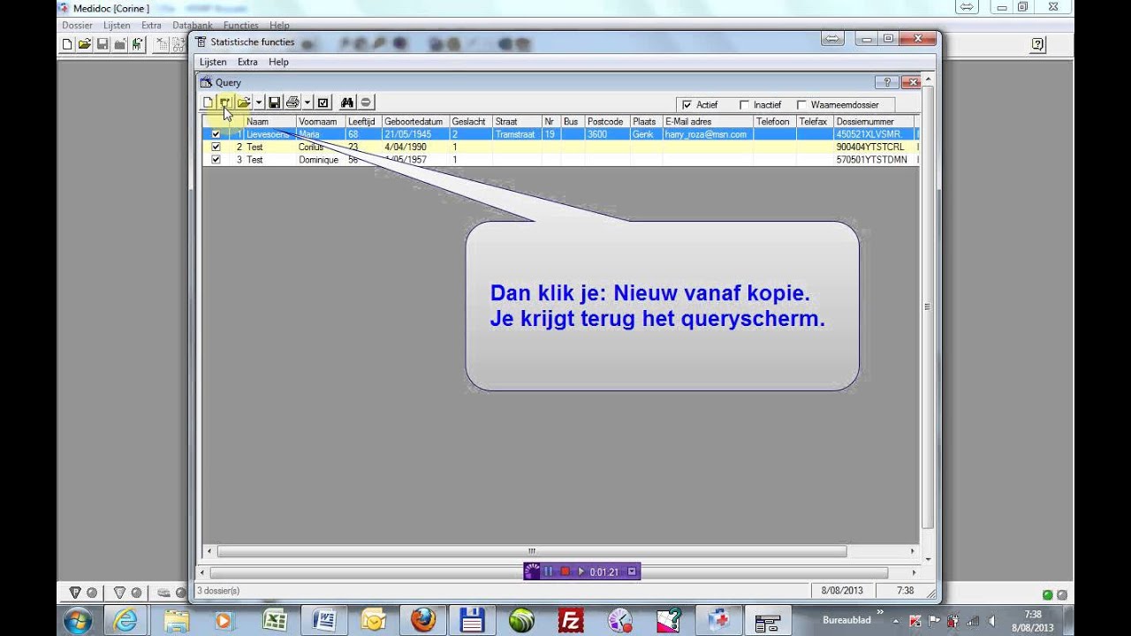Screen dimensions: 1131x636
Task: Sort by the Leeftijd column header
Action: click(363, 122)
